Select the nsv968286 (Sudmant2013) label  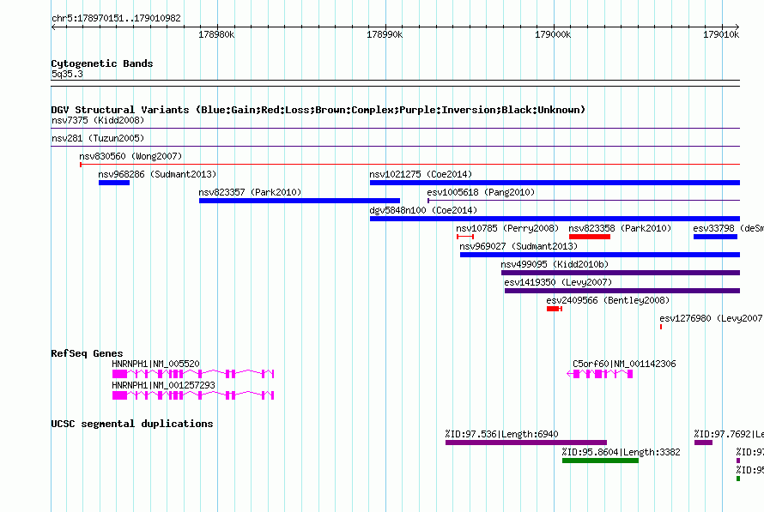(157, 174)
